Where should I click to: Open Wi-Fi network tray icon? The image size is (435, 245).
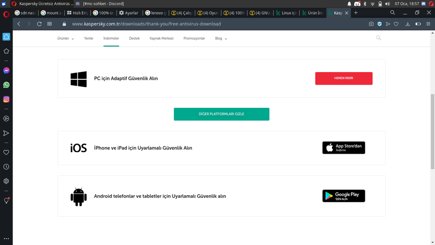[373, 4]
